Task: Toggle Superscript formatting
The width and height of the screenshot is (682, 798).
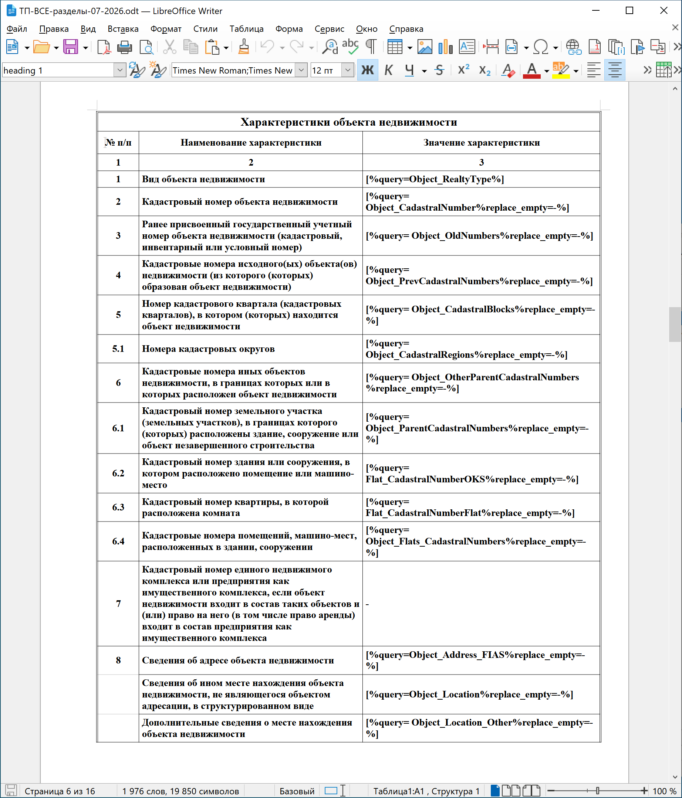Action: point(463,71)
